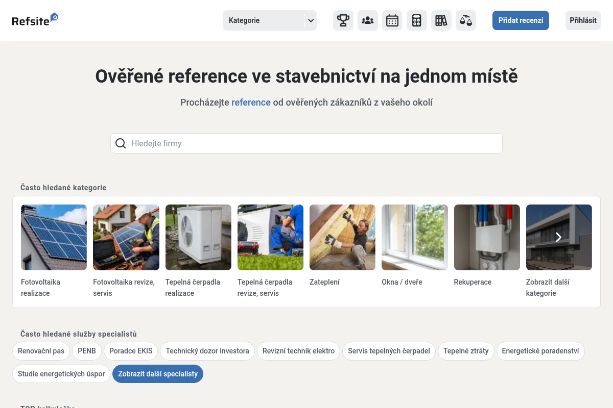The height and width of the screenshot is (408, 613).
Task: Open Tepelná čerpadla realizace image
Action: tap(198, 237)
